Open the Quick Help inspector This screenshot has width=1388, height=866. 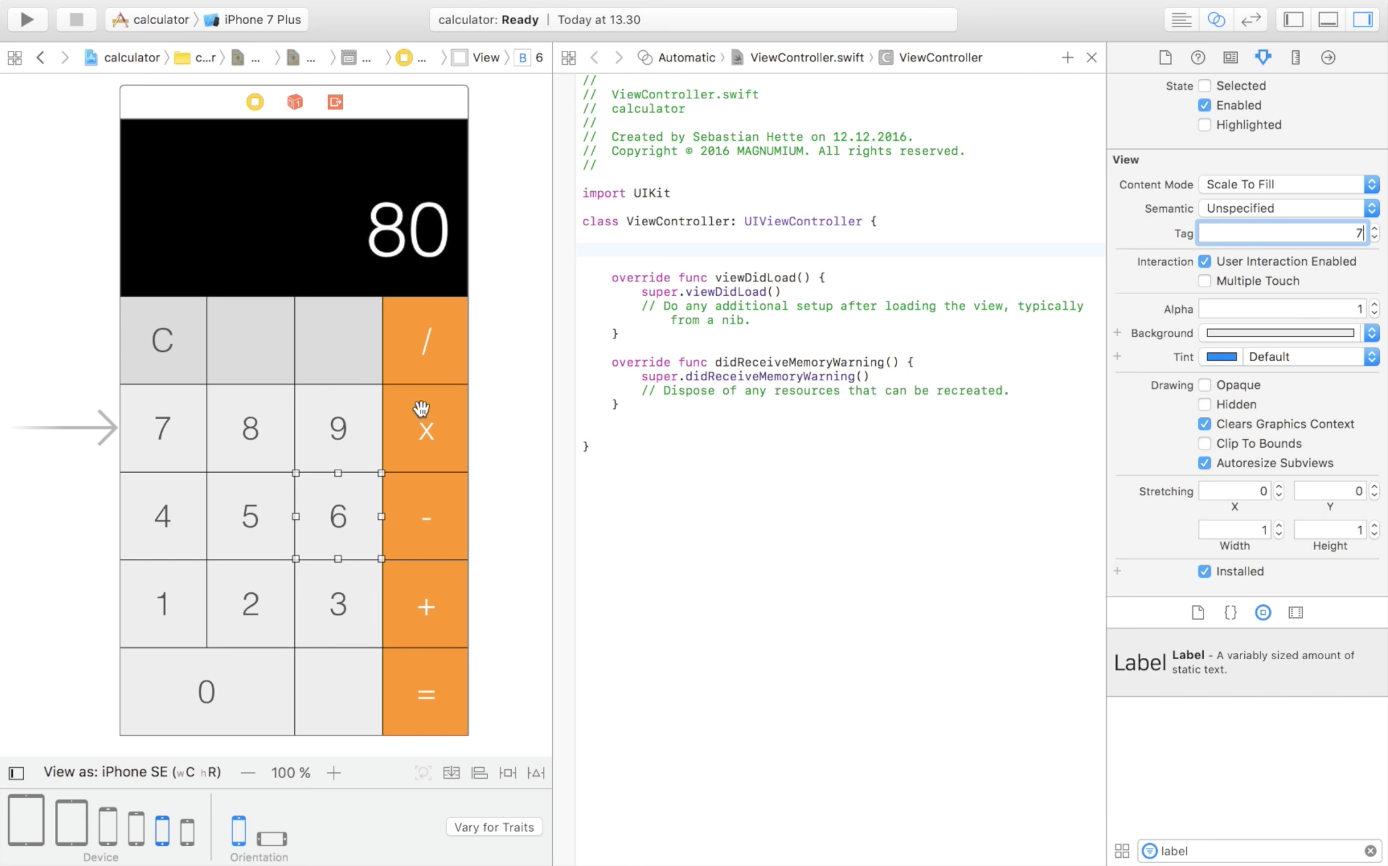[1198, 57]
